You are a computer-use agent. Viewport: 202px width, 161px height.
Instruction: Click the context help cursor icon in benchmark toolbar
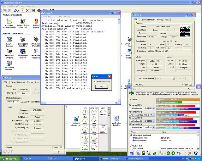196,153
